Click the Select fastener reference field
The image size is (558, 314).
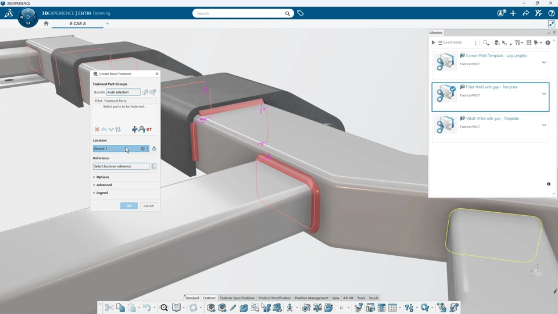pos(121,166)
